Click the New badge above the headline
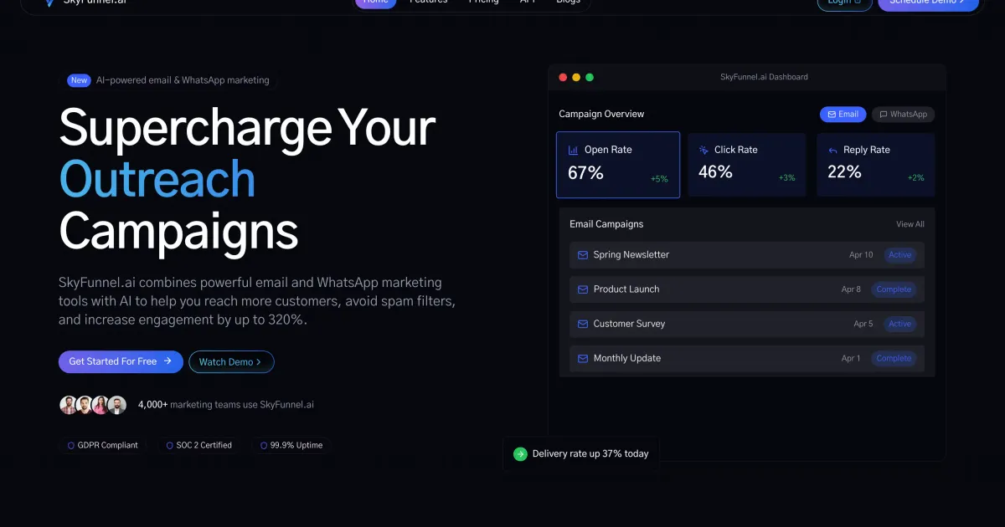The width and height of the screenshot is (1005, 527). pyautogui.click(x=79, y=80)
